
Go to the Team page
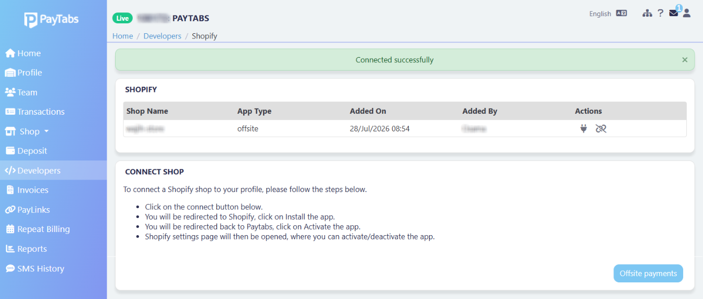pos(53,92)
